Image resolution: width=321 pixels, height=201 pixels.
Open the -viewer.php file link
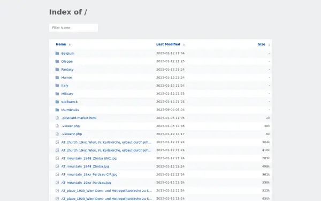[71, 126]
